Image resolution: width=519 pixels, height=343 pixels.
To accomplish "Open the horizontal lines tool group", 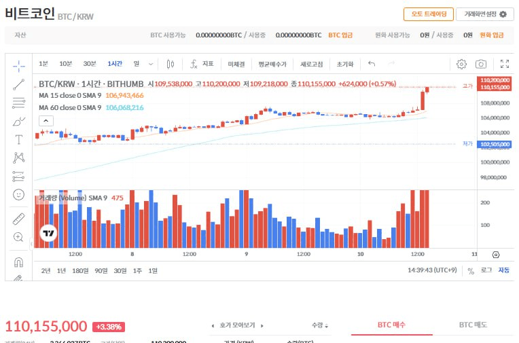I will coord(19,103).
